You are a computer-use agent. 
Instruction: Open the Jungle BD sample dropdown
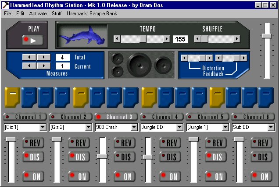179,127
